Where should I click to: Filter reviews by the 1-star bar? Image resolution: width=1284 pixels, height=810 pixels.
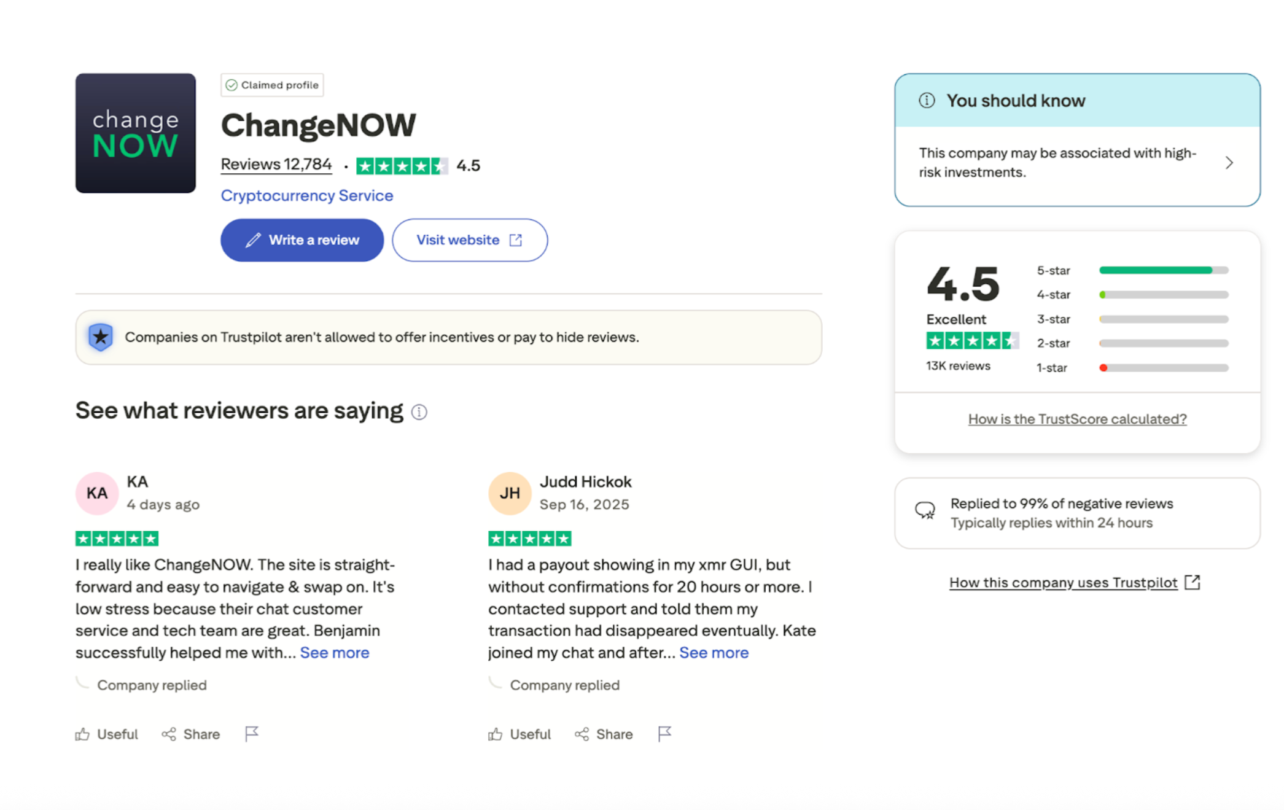(x=1163, y=368)
